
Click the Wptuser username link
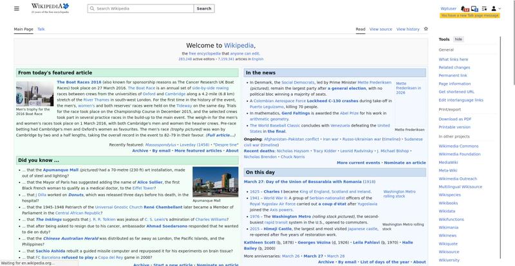[449, 8]
